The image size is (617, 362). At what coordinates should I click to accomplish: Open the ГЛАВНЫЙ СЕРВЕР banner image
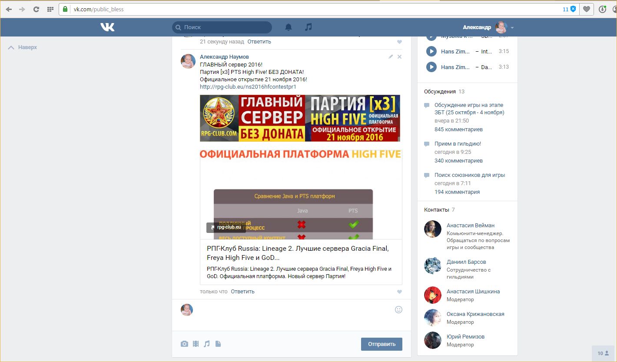coord(300,118)
